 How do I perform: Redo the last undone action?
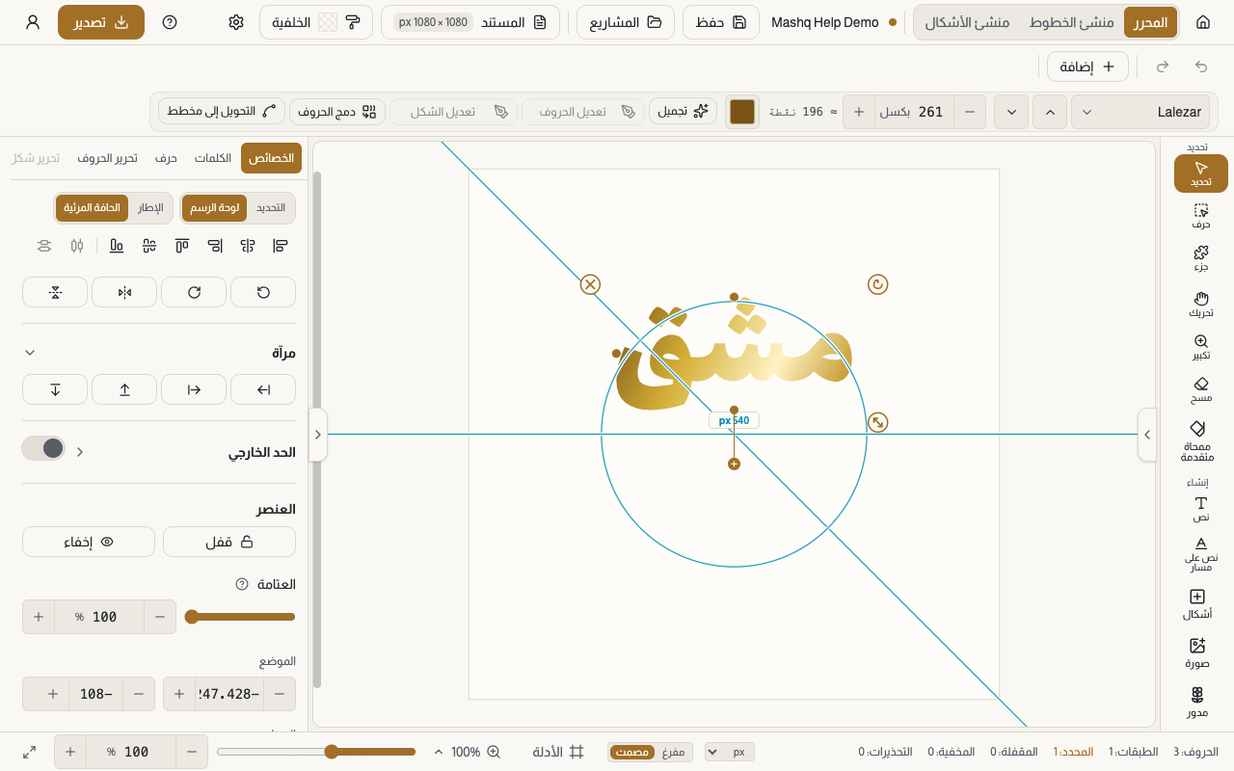(x=1163, y=66)
